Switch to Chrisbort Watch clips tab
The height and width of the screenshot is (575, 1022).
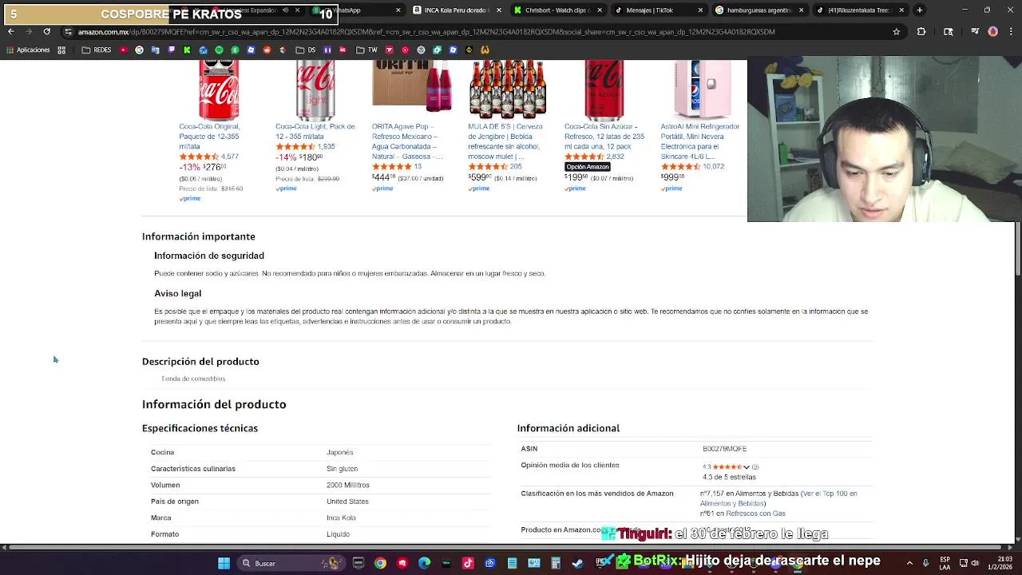(559, 10)
